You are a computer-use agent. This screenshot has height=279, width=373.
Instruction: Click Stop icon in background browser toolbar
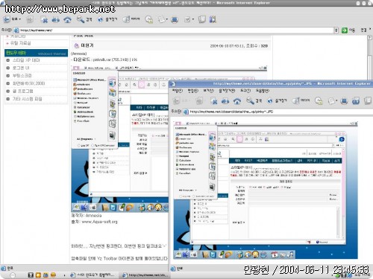click(44, 19)
